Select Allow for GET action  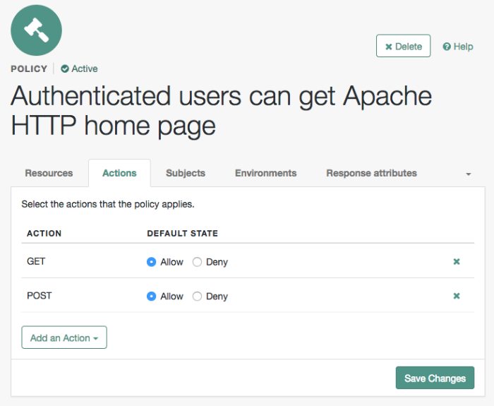tap(151, 262)
